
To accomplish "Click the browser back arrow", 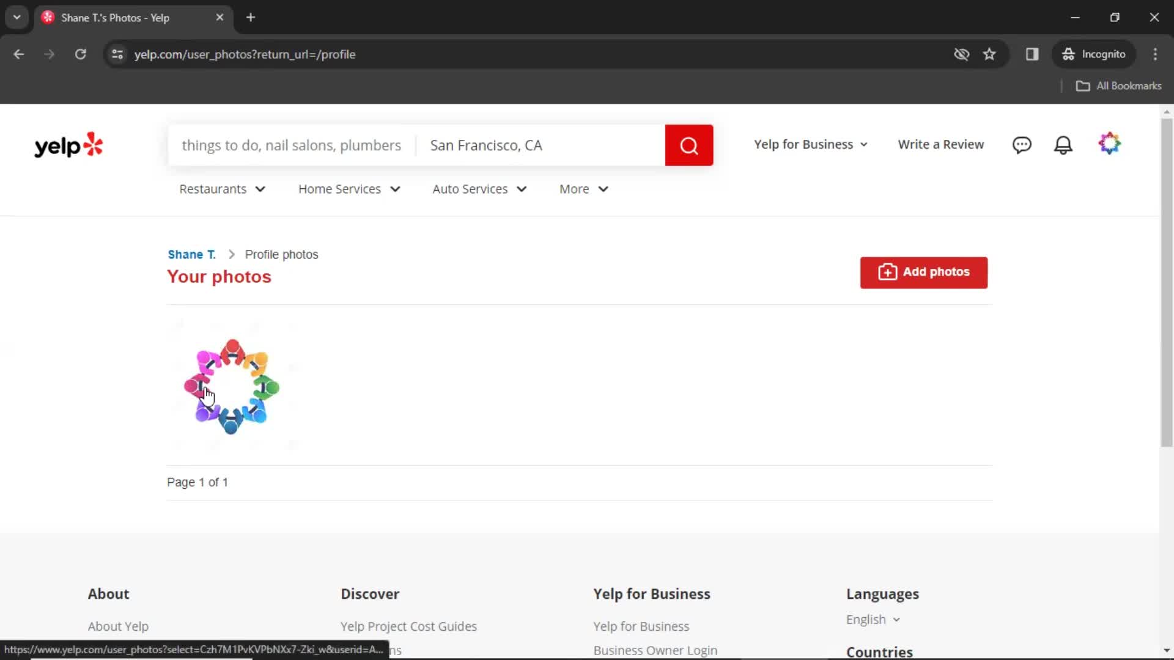I will click(x=19, y=54).
